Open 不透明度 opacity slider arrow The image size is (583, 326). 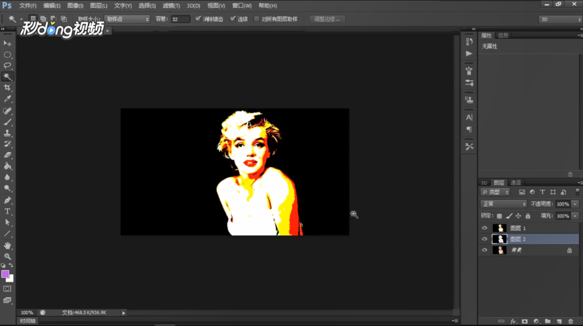click(575, 204)
